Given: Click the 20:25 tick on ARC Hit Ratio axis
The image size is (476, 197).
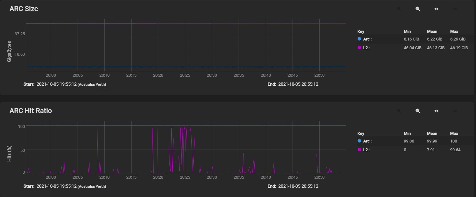Looking at the screenshot, I should pyautogui.click(x=185, y=177).
